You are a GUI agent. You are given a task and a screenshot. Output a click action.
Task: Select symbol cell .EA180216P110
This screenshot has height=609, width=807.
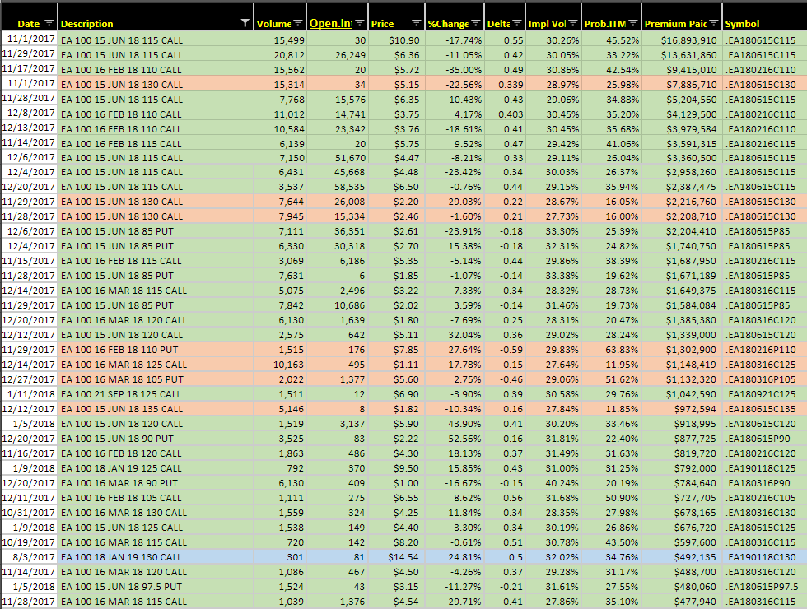tap(765, 350)
